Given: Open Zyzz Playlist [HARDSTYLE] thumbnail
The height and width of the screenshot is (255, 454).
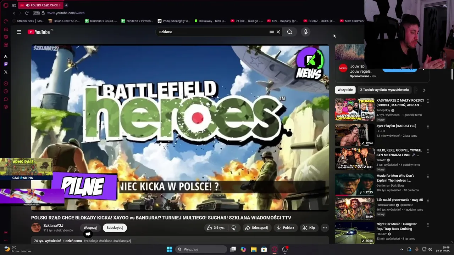Looking at the screenshot, I should pyautogui.click(x=354, y=135).
